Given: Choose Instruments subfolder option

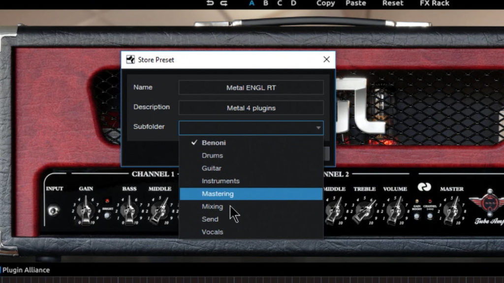Looking at the screenshot, I should coord(251,181).
